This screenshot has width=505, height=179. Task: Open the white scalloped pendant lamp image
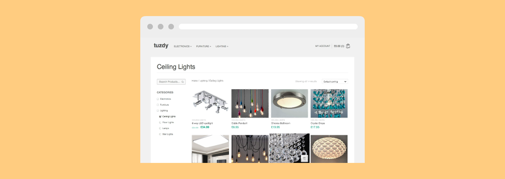tap(329, 149)
